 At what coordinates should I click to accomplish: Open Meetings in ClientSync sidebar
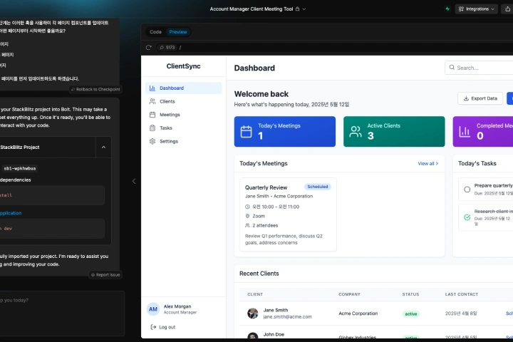[x=183, y=115]
